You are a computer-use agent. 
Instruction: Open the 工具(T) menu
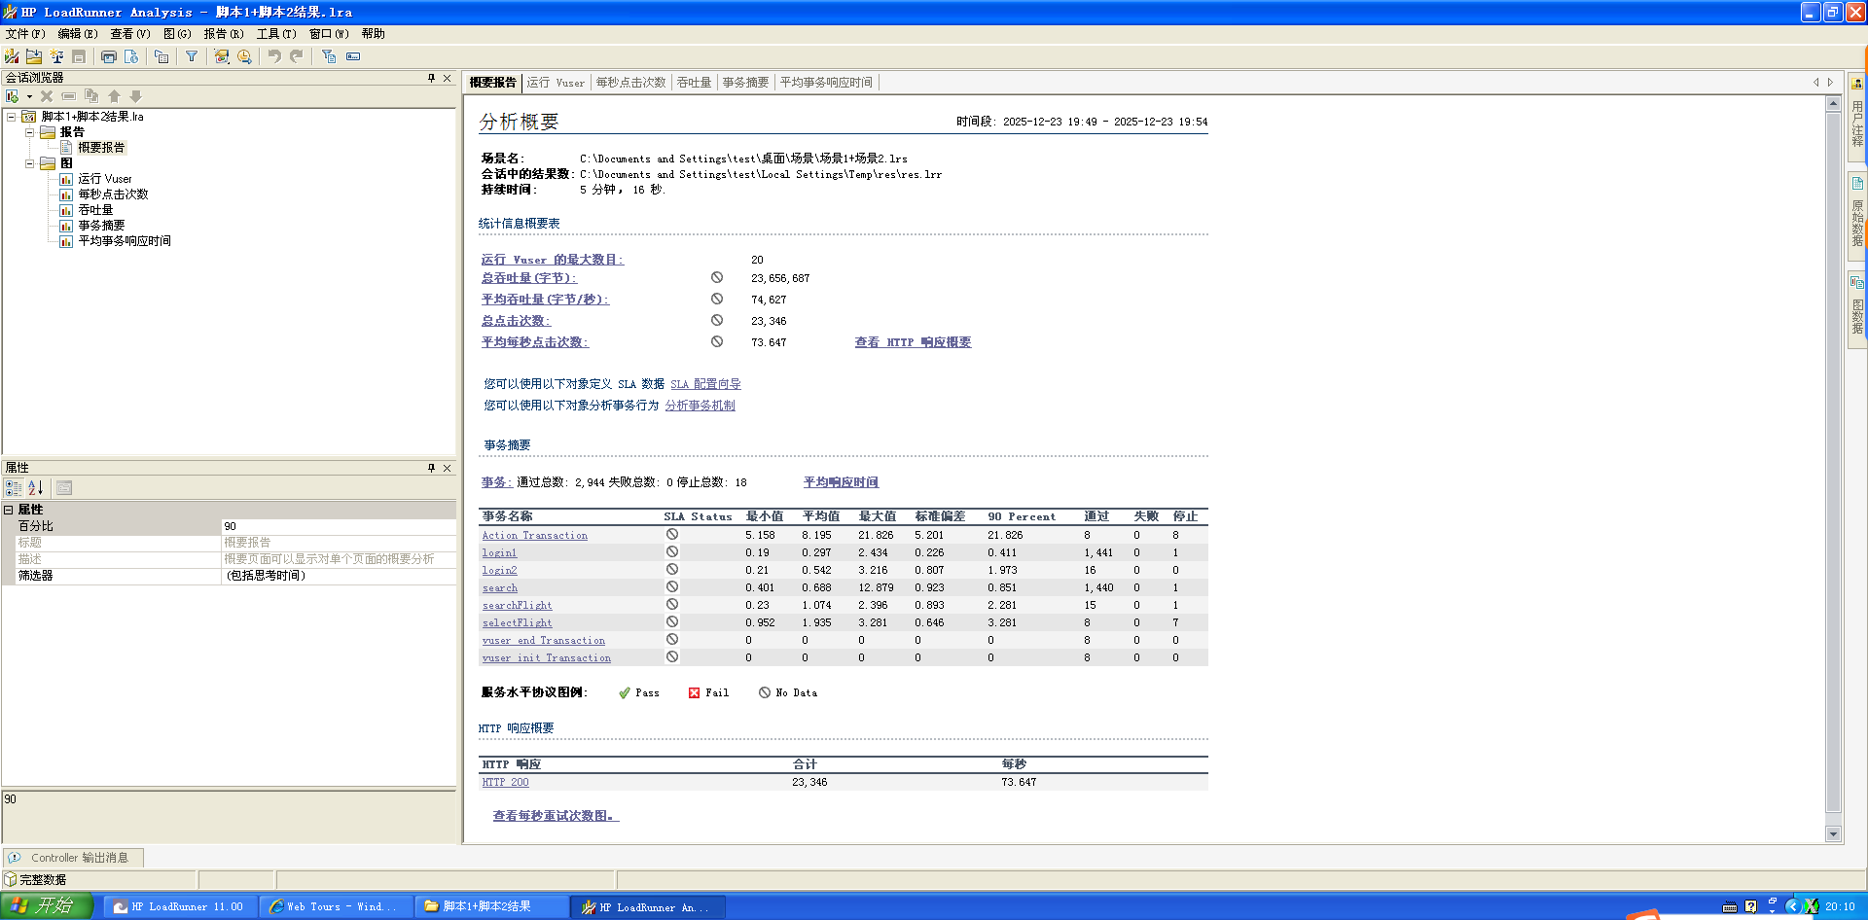(275, 33)
